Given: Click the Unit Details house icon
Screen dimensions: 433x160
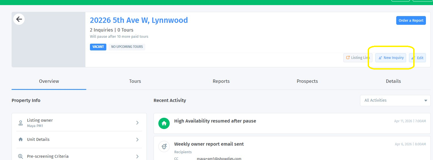Looking at the screenshot, I should pyautogui.click(x=21, y=139).
